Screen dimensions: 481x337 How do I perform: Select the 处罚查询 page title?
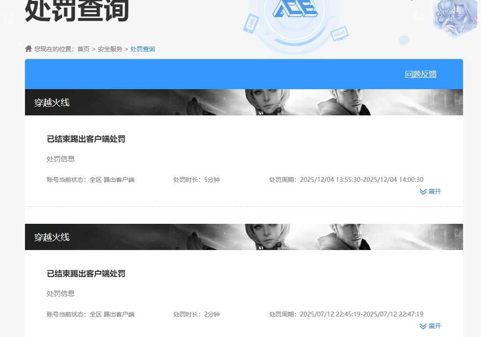tap(77, 11)
